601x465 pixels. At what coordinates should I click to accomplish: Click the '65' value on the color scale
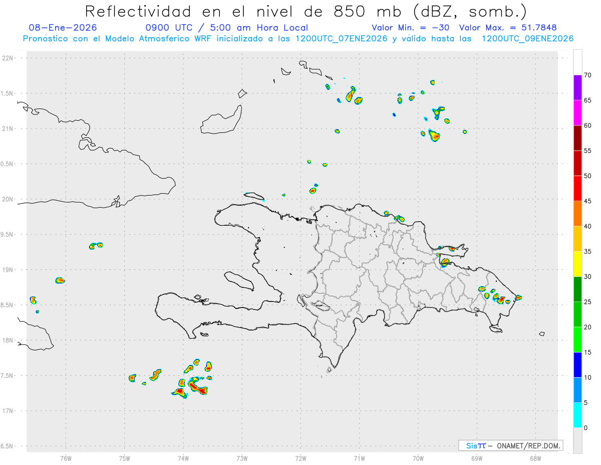tap(587, 100)
